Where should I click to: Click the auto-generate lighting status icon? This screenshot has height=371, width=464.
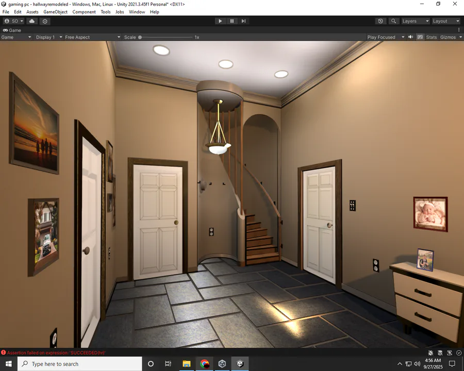pyautogui.click(x=450, y=352)
